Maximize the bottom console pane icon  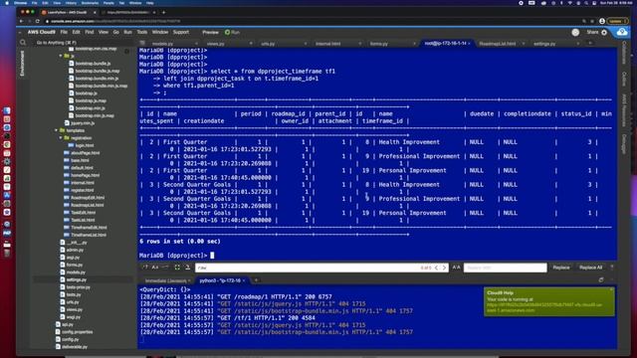[601, 280]
